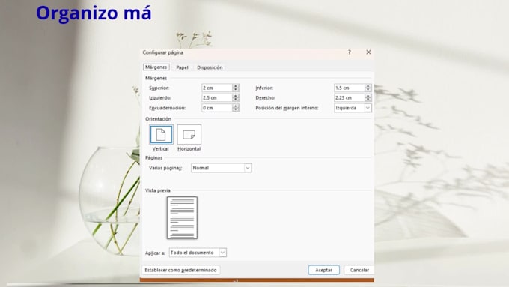Close the Configurar página dialog
Screen dimensions: 509x287
click(368, 52)
